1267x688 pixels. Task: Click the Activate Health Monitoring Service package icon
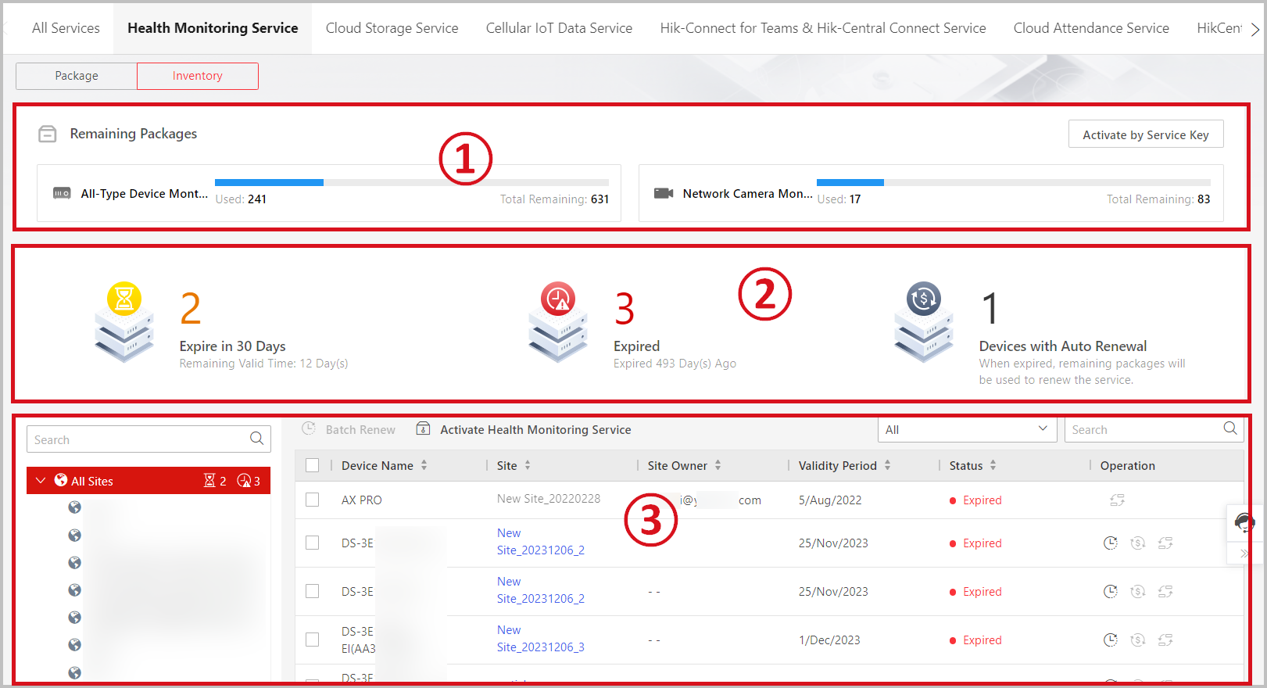(x=423, y=428)
